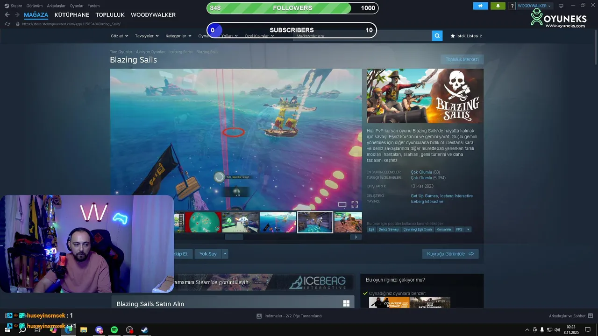Click the Kuyruğu Görüntüle button
This screenshot has width=598, height=336.
[450, 254]
